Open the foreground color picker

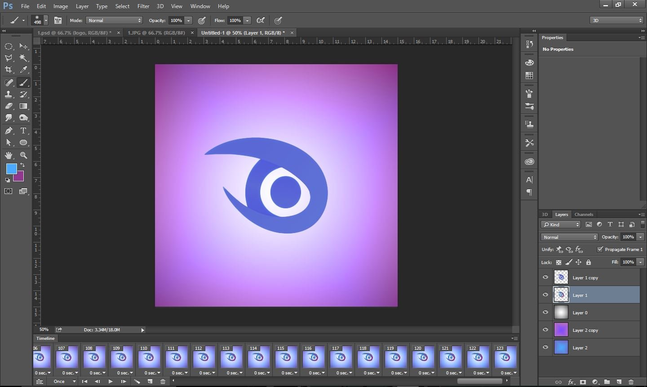[x=11, y=169]
